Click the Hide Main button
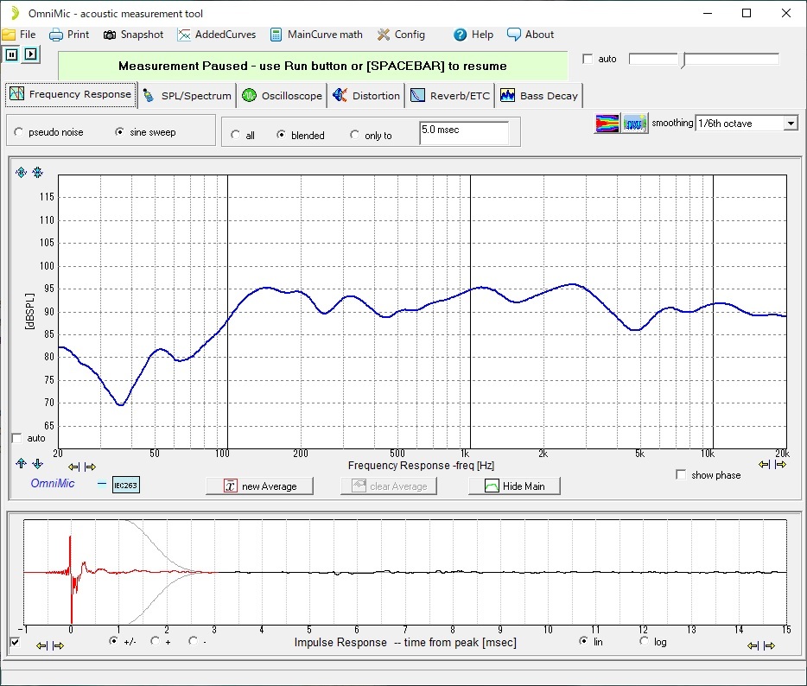Image resolution: width=807 pixels, height=686 pixels. click(514, 486)
